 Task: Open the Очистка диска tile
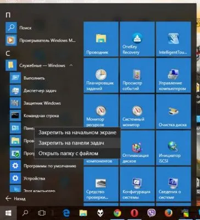click(x=174, y=112)
